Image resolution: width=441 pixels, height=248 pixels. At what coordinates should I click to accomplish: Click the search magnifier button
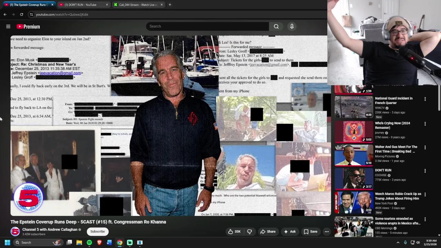[x=276, y=26]
